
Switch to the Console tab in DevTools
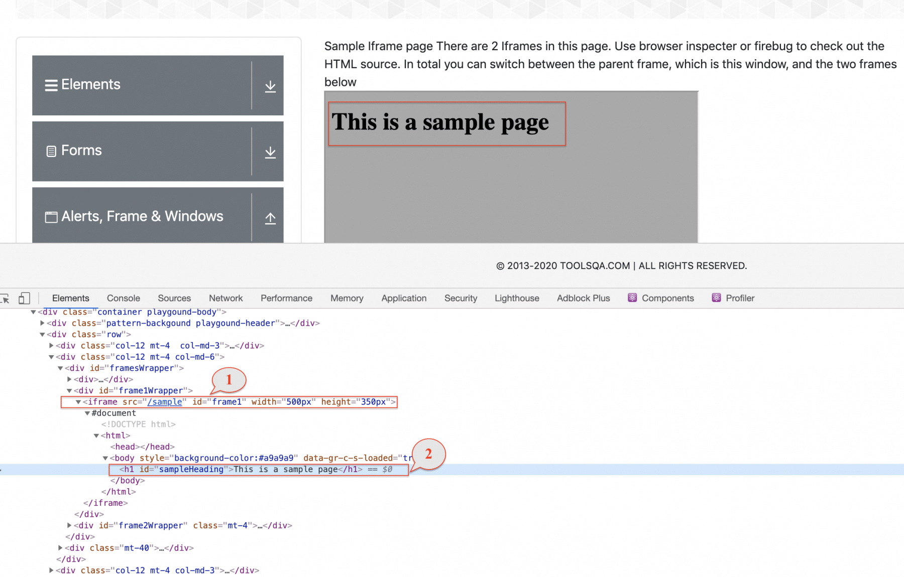[123, 298]
